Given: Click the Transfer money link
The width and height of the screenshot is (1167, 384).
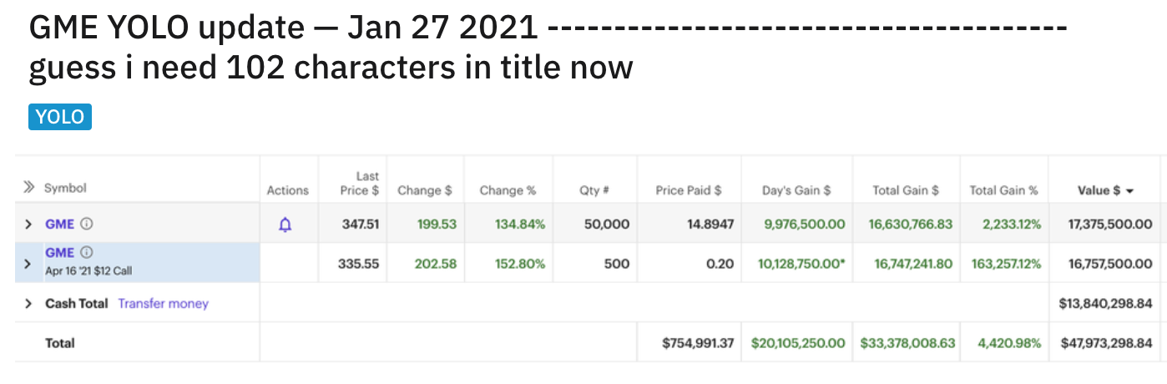Looking at the screenshot, I should 164,304.
